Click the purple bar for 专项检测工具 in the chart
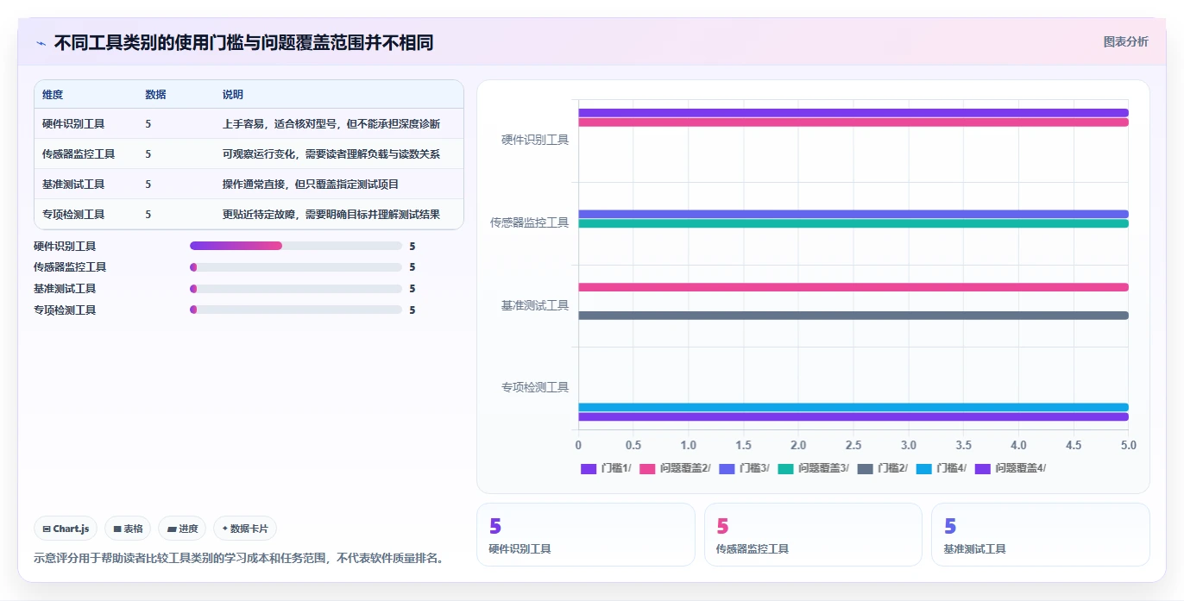Image resolution: width=1184 pixels, height=601 pixels. (x=853, y=416)
